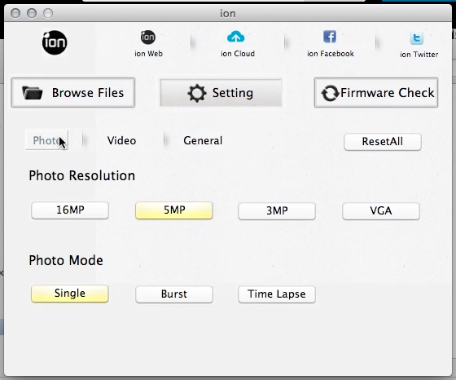Switch to the Photo tab
This screenshot has width=456, height=380.
coord(47,140)
